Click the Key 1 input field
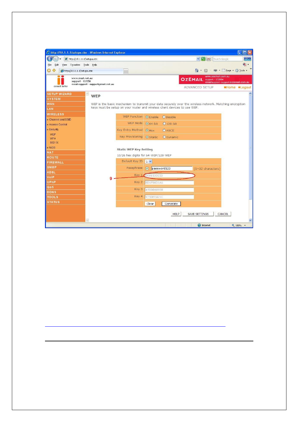This screenshot has width=298, height=422. point(169,176)
